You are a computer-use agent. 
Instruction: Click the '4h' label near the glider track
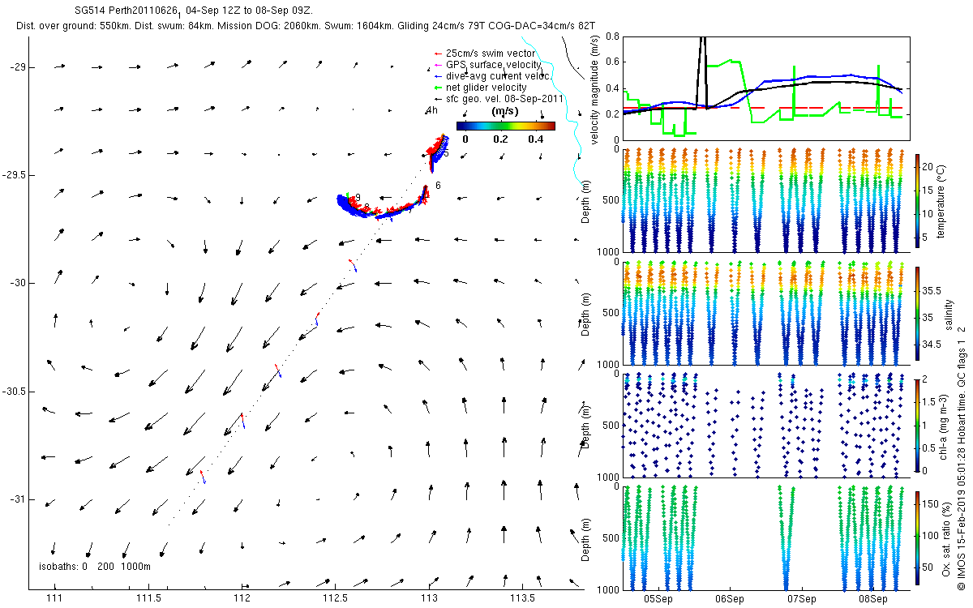pos(432,110)
